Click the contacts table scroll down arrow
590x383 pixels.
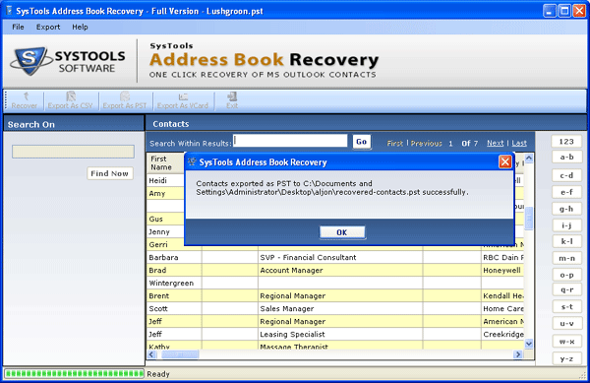529,344
